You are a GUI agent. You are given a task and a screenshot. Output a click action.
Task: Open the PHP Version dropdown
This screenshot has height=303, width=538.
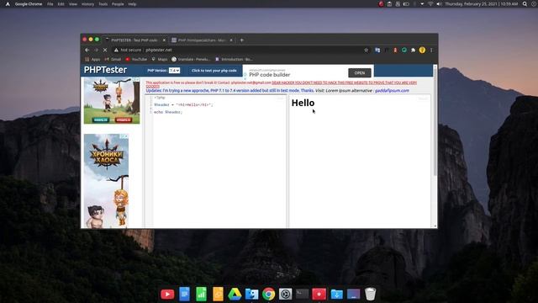pyautogui.click(x=174, y=71)
